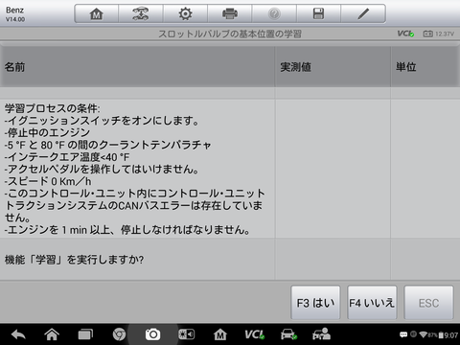Open settings gear in top toolbar
This screenshot has height=345, width=460.
[185, 13]
